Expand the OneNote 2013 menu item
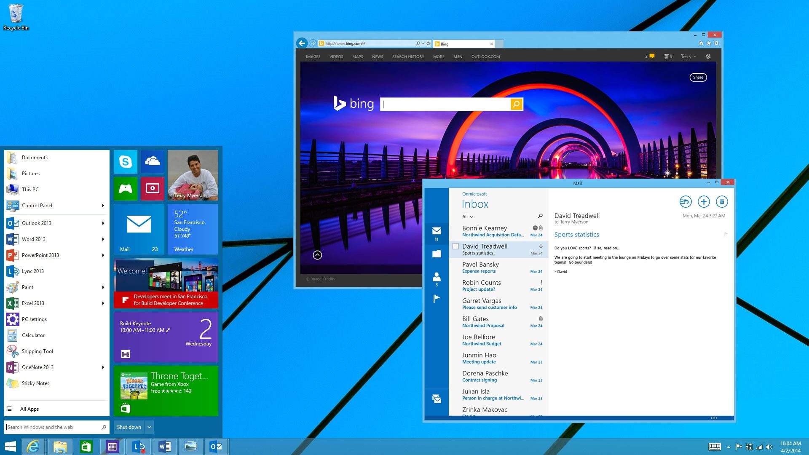Image resolution: width=809 pixels, height=455 pixels. pos(103,367)
